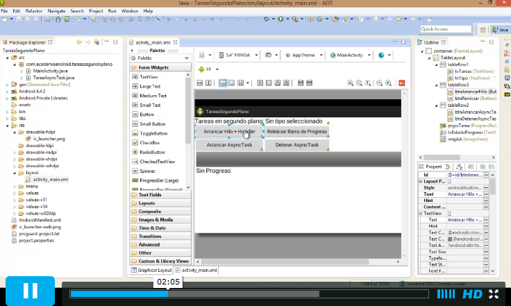Screen dimensions: 511x306
Task: Open the locale globe dropdown
Action: [x=384, y=55]
